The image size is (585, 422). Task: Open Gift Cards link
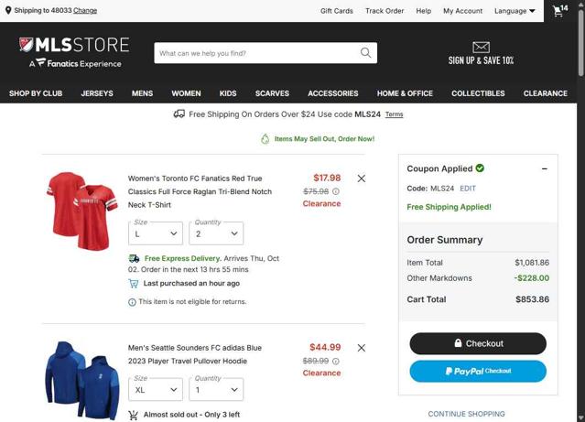coord(337,11)
